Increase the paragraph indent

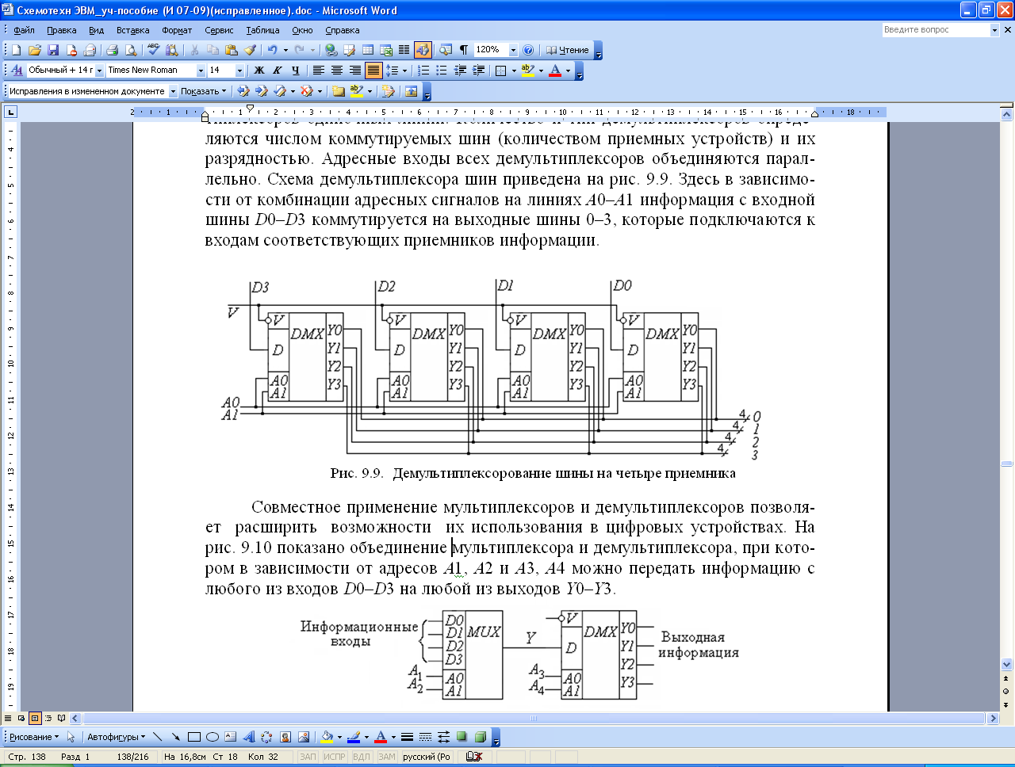(478, 71)
